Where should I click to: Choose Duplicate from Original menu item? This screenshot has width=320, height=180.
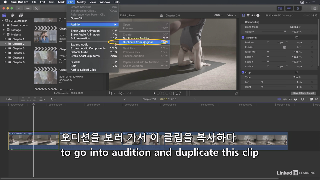pos(144,42)
